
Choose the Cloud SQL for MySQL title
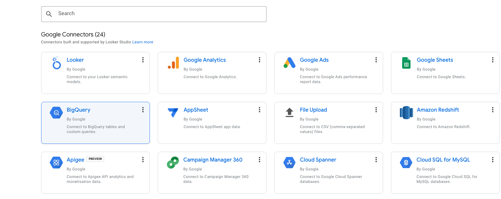(x=443, y=160)
